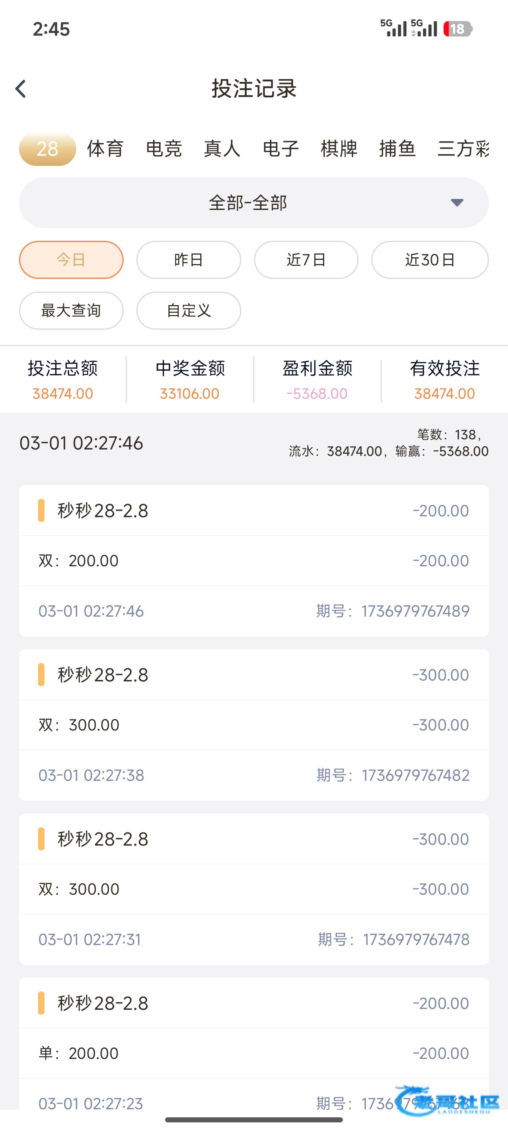Screen dimensions: 508x1130
Task: Tap the 盈利金额 summary value
Action: coord(317,394)
